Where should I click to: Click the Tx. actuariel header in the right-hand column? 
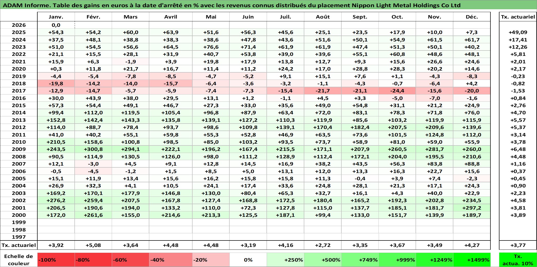[518, 17]
